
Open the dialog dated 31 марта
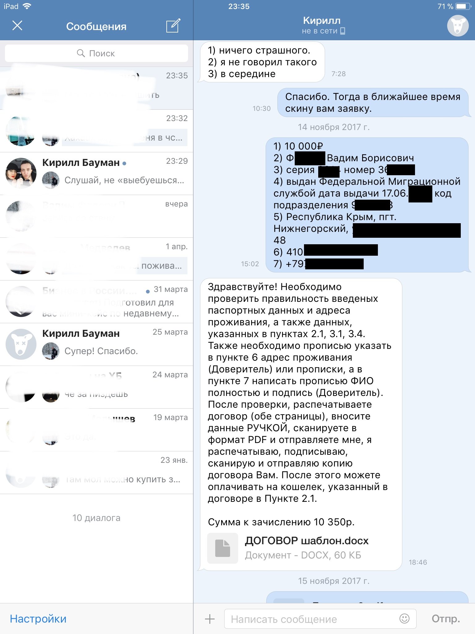click(96, 302)
